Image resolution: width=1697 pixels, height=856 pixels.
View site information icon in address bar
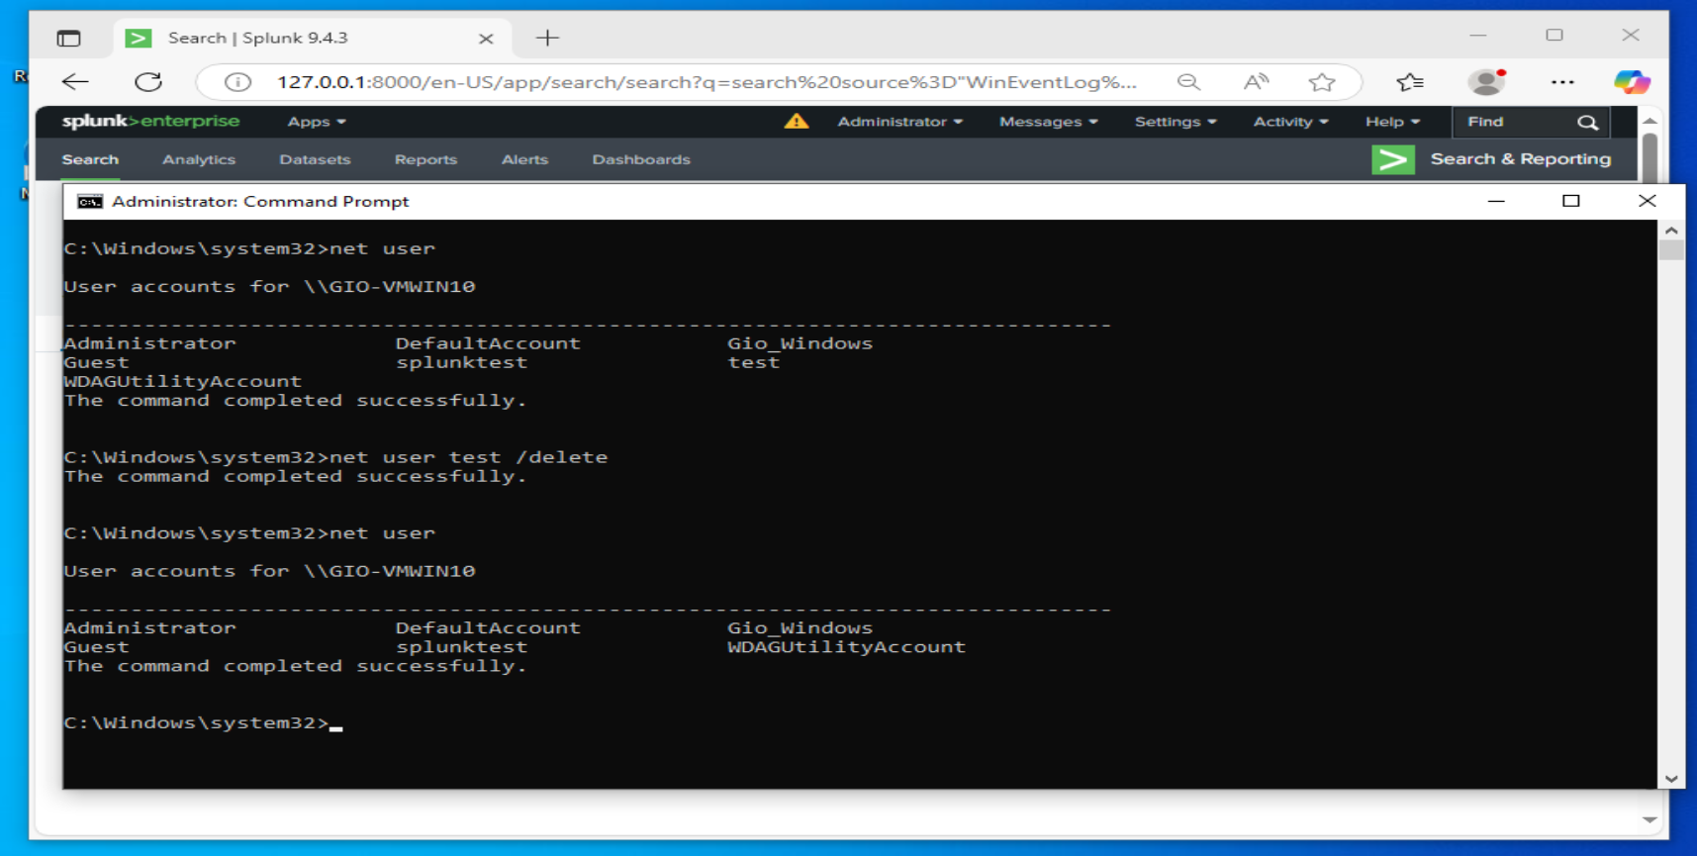237,82
